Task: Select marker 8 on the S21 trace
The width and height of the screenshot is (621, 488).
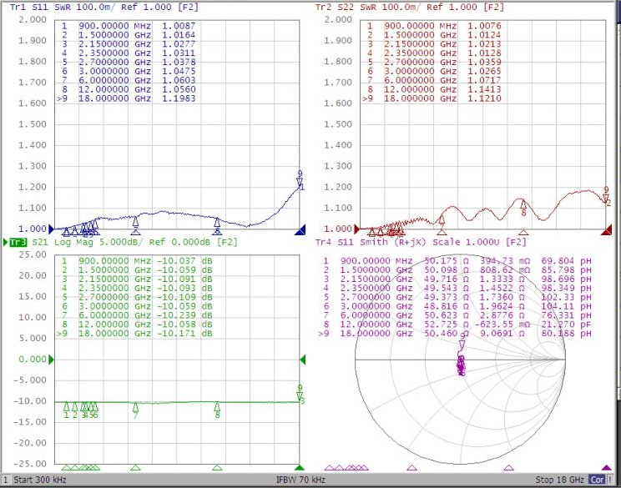Action: (217, 407)
